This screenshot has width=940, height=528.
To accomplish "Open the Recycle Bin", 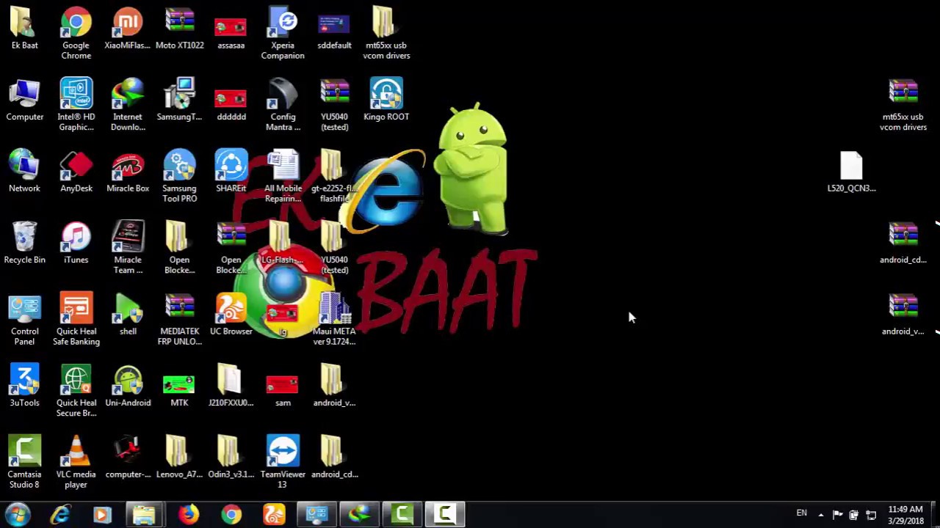I will coord(24,243).
